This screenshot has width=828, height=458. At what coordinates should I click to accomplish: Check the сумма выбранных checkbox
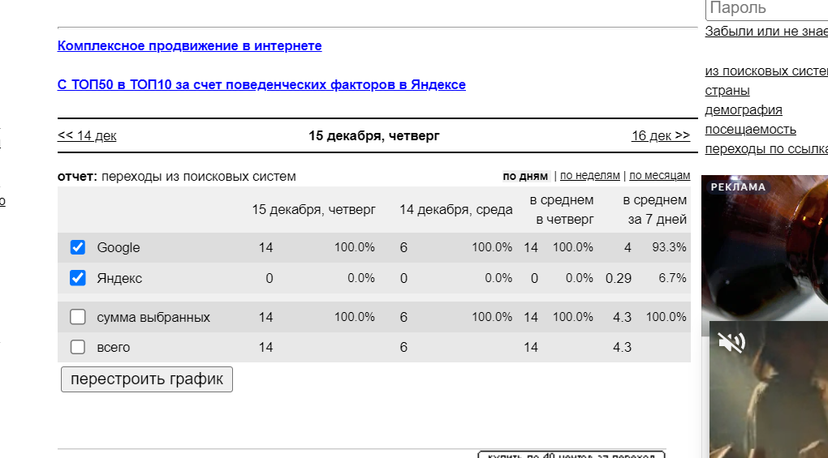coord(78,317)
